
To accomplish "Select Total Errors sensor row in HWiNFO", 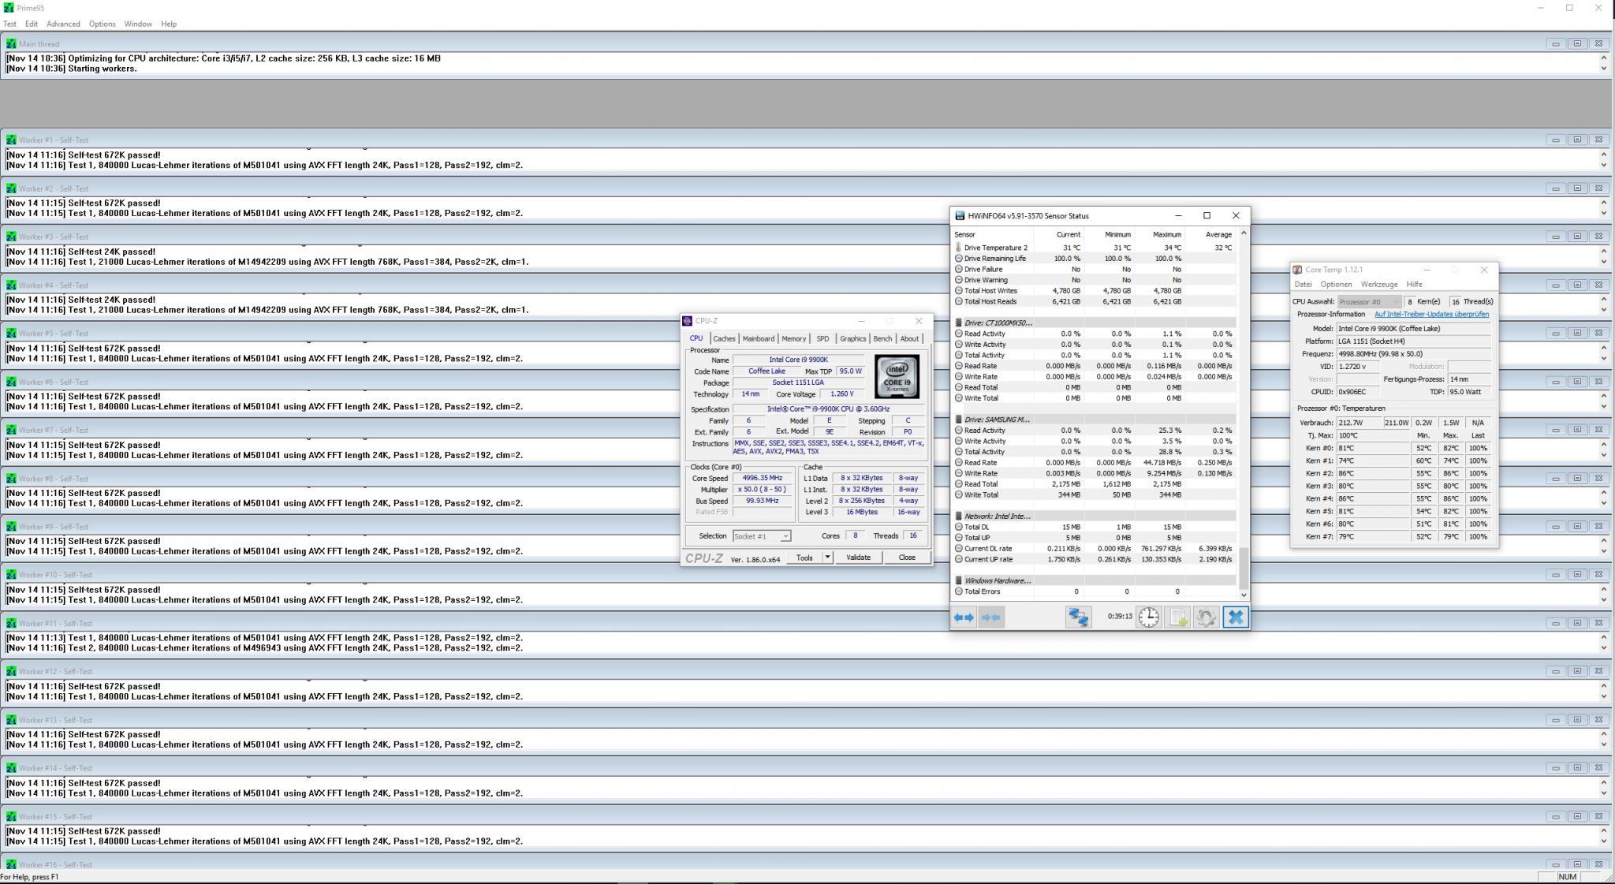I will pos(982,591).
